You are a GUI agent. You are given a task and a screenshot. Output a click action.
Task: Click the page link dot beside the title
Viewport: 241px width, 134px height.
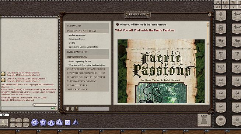tap(118, 25)
